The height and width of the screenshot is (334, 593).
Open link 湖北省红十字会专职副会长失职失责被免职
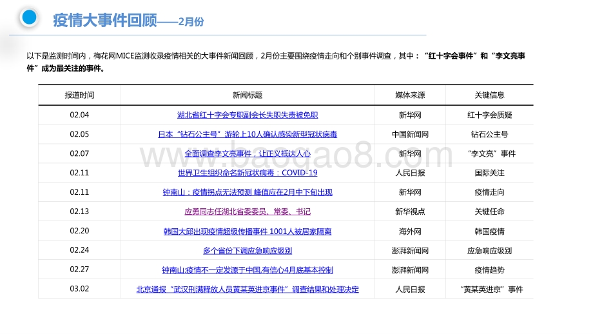coord(248,115)
